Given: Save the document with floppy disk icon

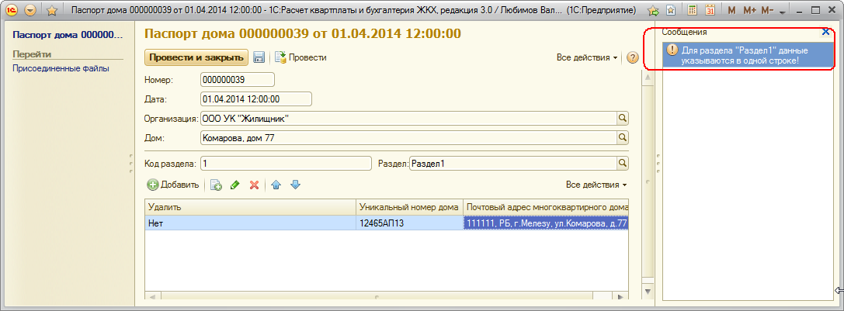Looking at the screenshot, I should [259, 57].
